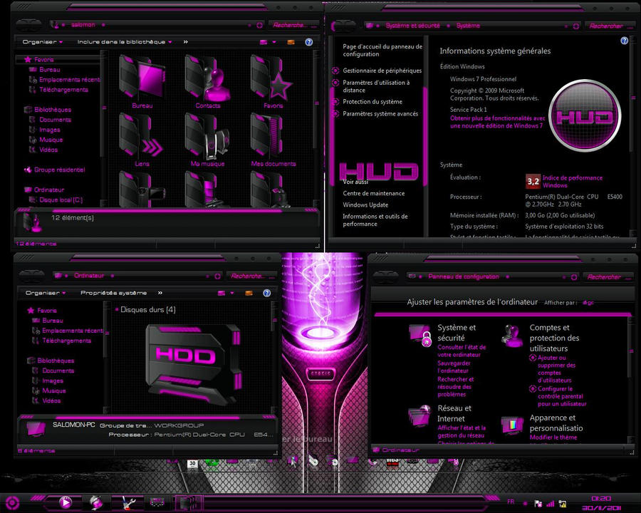Open Organiser dropdown in Ordinateur window
The height and width of the screenshot is (513, 641).
click(x=46, y=293)
